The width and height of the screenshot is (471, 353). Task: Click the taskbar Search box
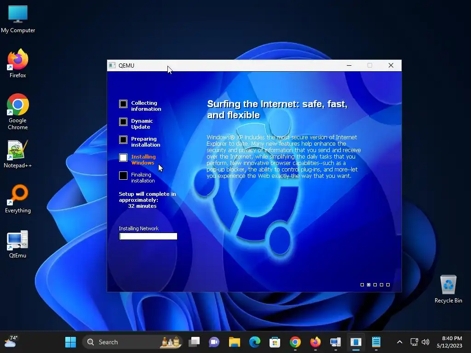tap(132, 342)
